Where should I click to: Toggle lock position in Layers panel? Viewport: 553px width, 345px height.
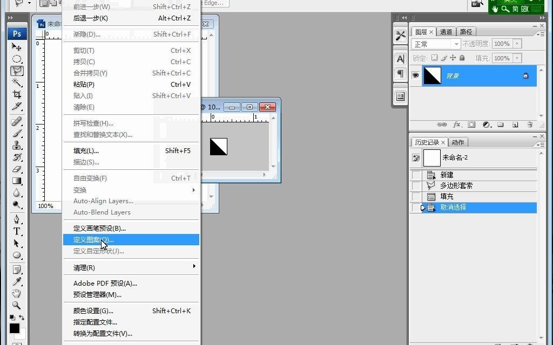click(x=453, y=58)
